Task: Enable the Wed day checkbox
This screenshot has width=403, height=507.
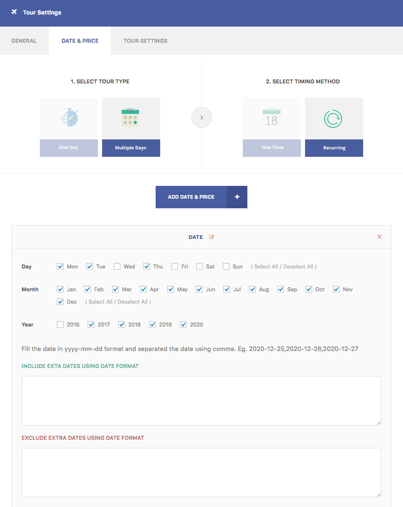Action: (117, 266)
